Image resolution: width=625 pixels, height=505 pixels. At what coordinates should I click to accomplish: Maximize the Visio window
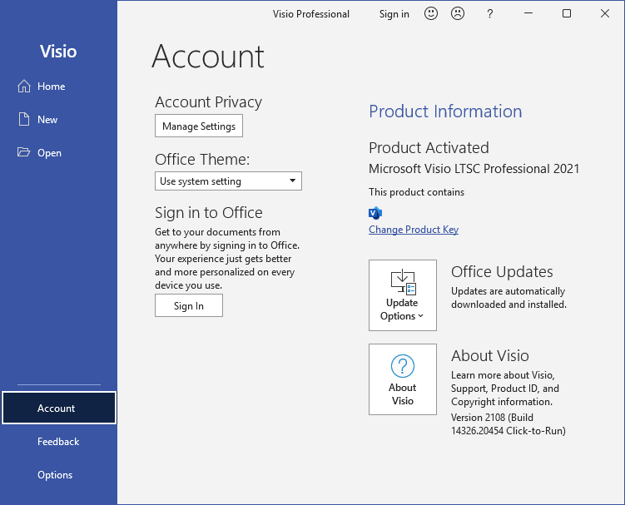[x=567, y=13]
